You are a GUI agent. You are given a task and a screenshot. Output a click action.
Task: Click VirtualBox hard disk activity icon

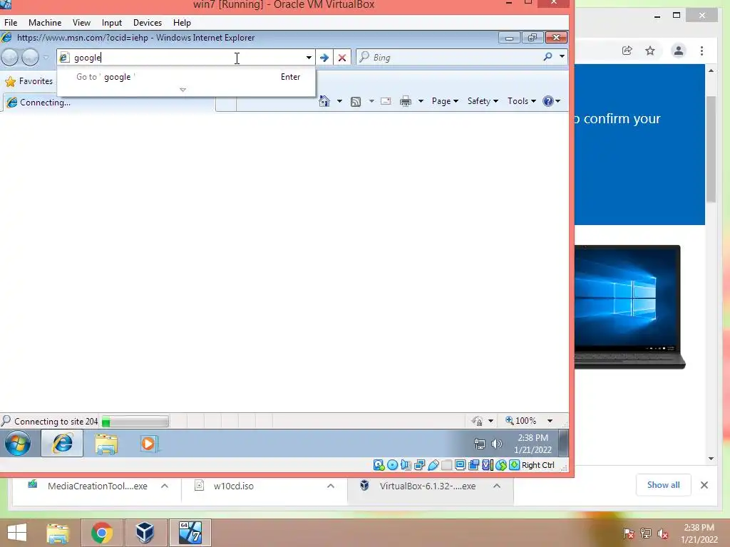(379, 465)
